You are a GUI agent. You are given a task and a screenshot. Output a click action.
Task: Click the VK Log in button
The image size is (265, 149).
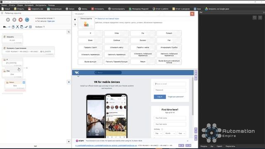[160, 97]
